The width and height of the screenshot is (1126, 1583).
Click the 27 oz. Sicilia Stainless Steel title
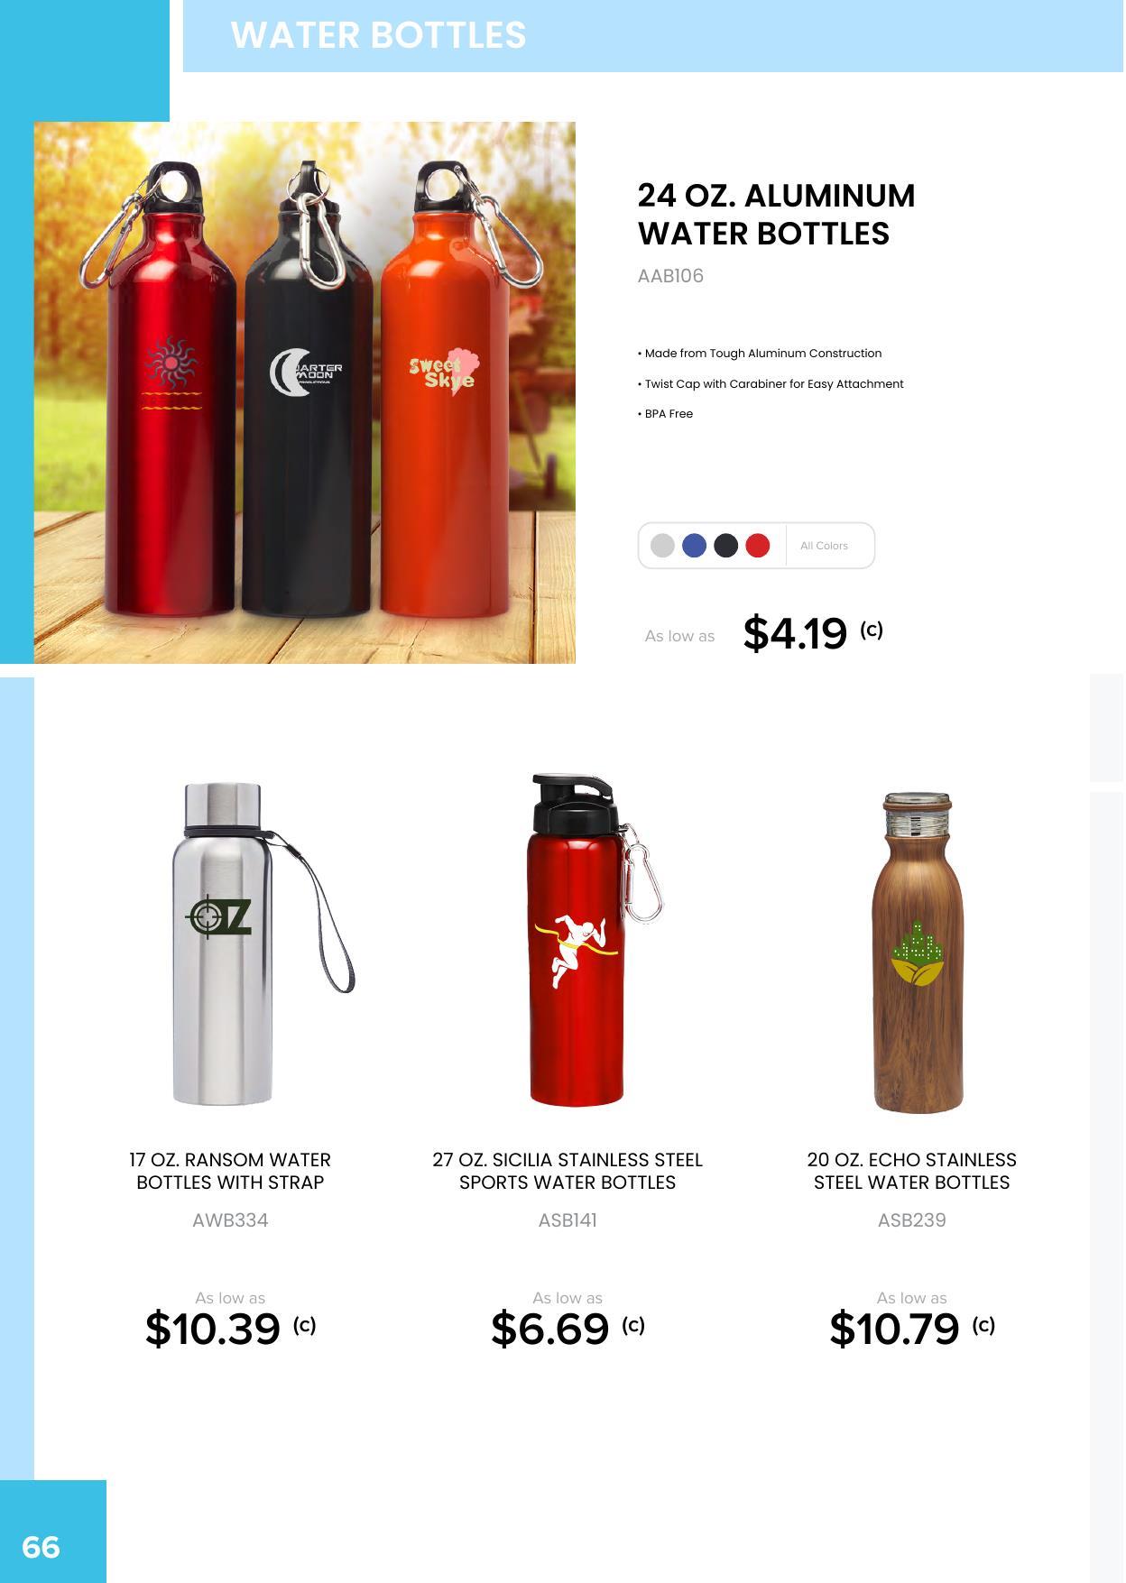[x=568, y=1171]
